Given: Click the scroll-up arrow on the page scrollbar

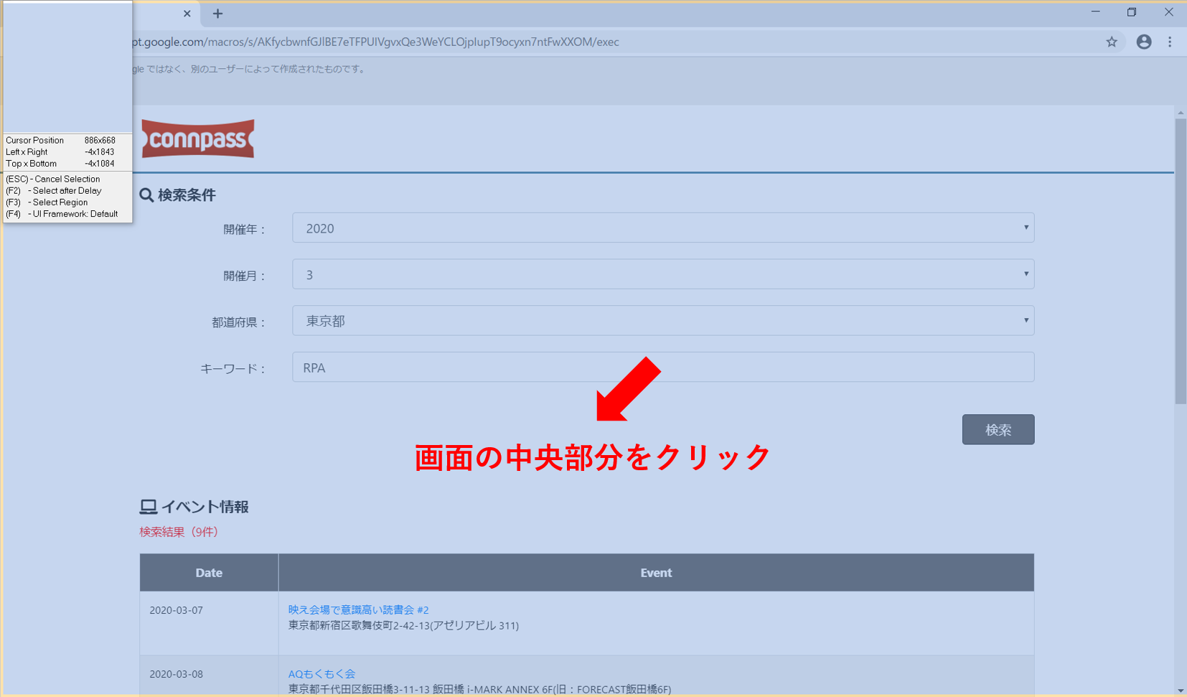Looking at the screenshot, I should 1180,113.
